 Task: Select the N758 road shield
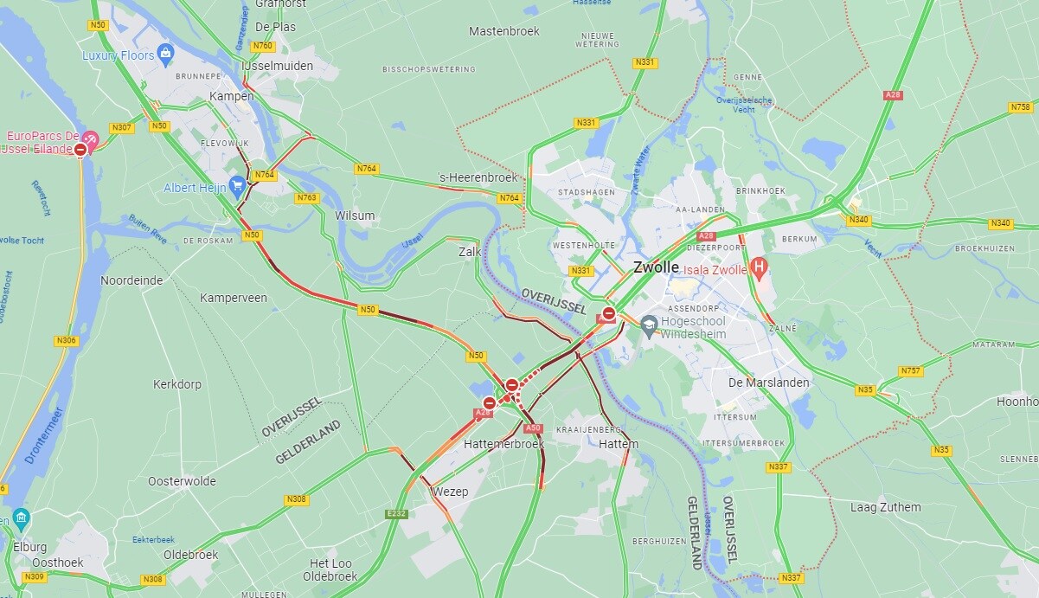(x=1021, y=107)
